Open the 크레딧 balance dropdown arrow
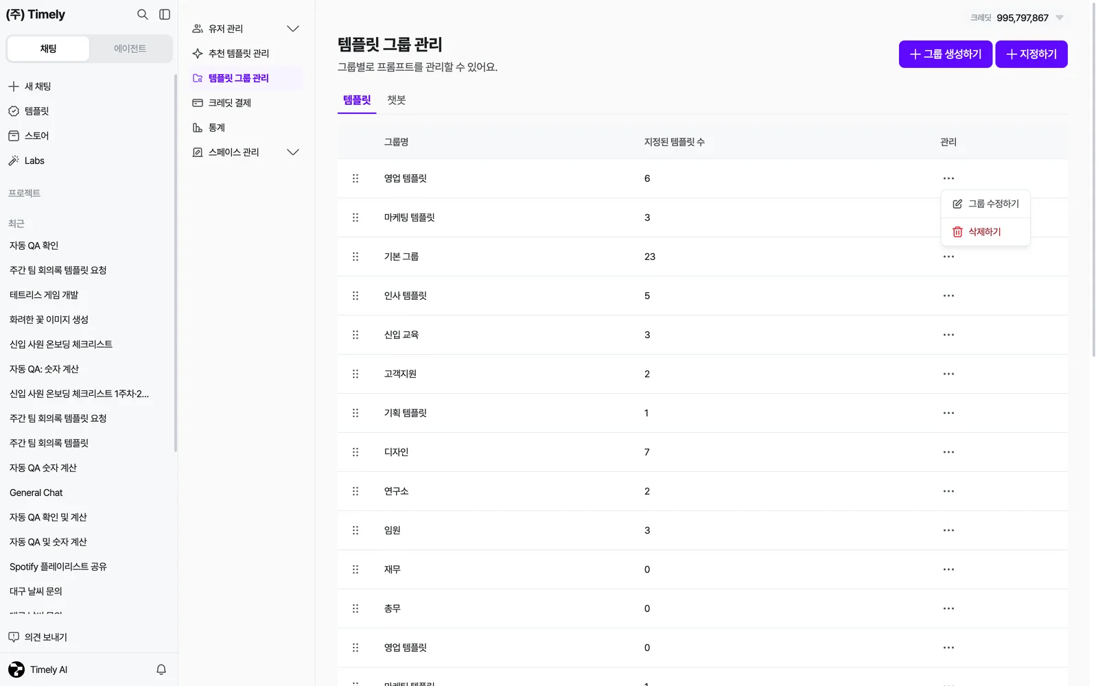Viewport: 1098px width, 686px height. [x=1060, y=18]
